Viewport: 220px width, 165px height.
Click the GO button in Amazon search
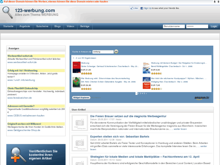[116, 51]
